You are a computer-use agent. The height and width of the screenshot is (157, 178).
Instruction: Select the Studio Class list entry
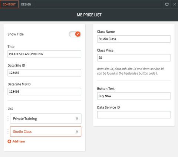(46, 131)
